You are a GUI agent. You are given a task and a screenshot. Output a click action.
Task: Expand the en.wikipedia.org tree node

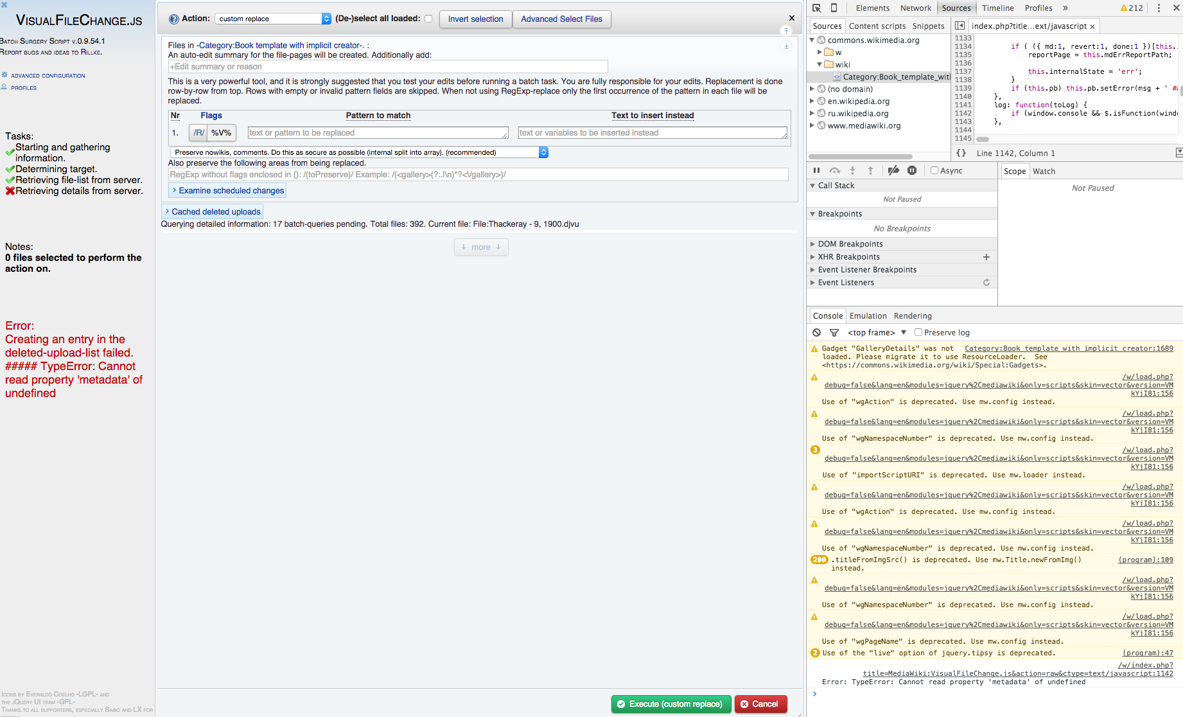(x=812, y=101)
